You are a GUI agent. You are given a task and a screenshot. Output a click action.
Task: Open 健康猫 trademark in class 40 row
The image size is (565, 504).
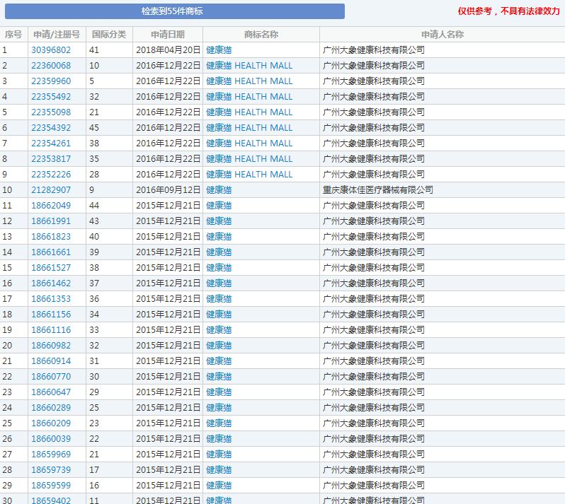(x=219, y=237)
